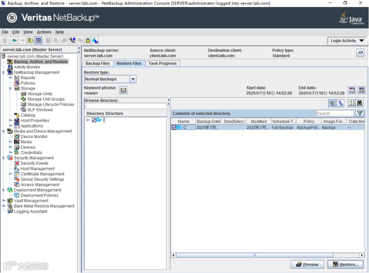Select Storage Unit Groups node
The image size is (369, 273).
(46, 99)
